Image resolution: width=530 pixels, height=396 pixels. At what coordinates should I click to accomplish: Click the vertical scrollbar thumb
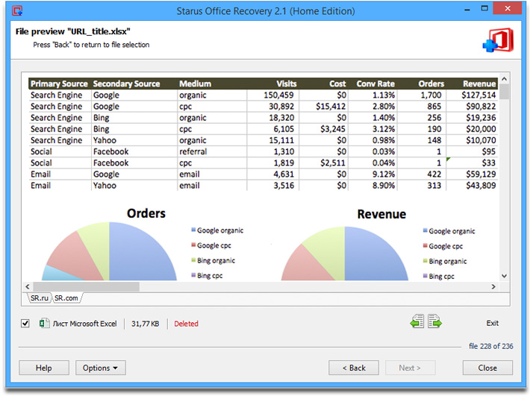(x=505, y=92)
